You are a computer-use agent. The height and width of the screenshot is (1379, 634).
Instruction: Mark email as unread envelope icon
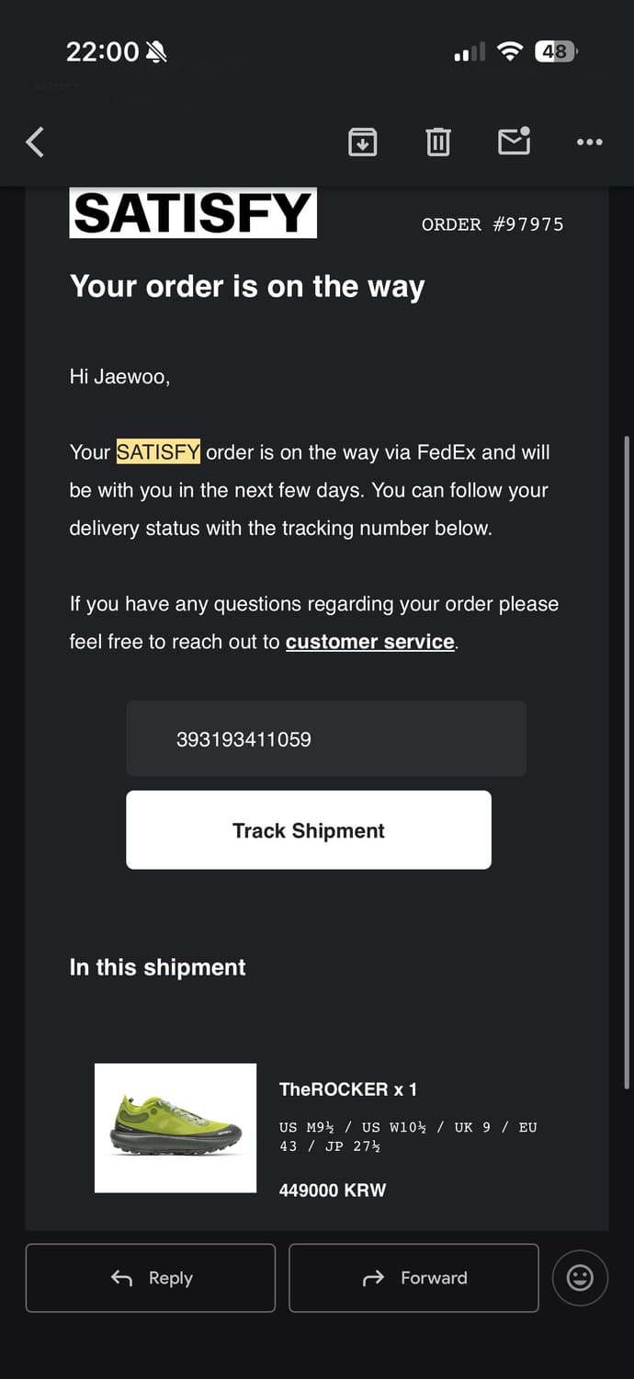click(514, 141)
